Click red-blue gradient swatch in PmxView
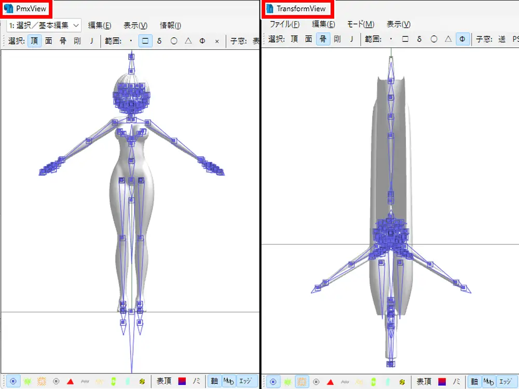The height and width of the screenshot is (389, 519). tap(182, 381)
